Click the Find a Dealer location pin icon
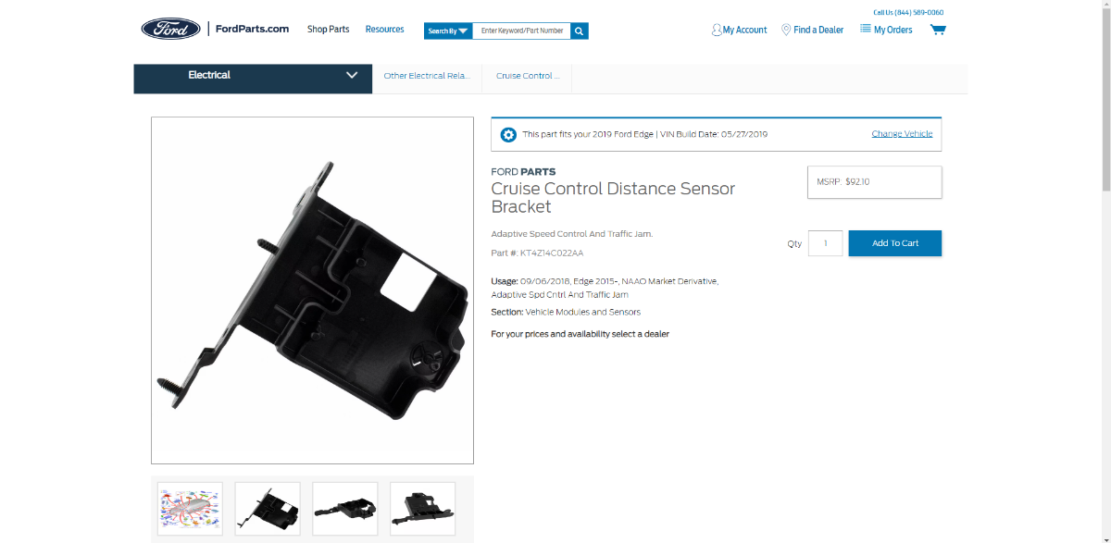Image resolution: width=1111 pixels, height=543 pixels. point(786,30)
